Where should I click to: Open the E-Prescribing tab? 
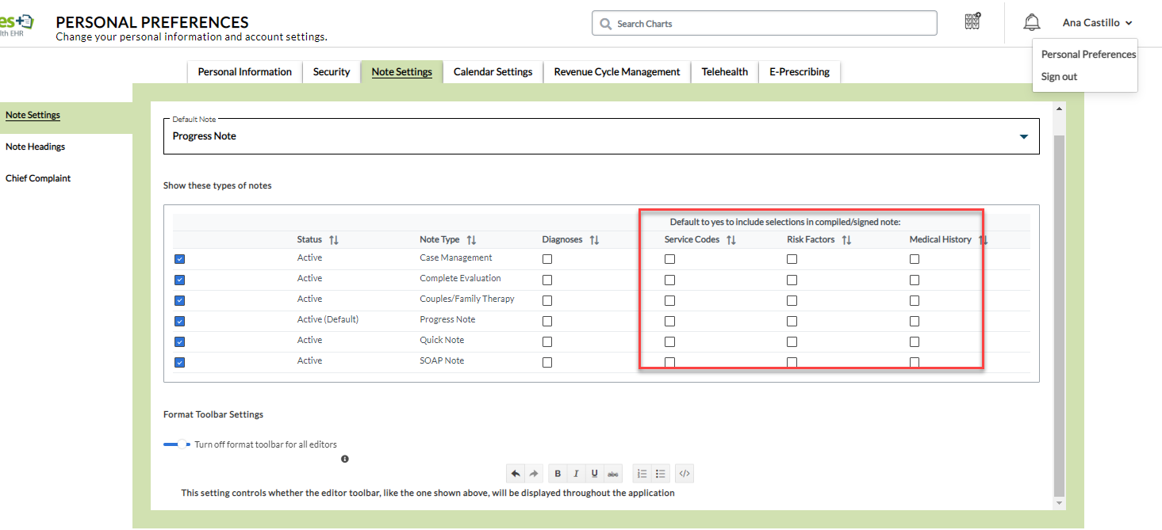pyautogui.click(x=799, y=72)
